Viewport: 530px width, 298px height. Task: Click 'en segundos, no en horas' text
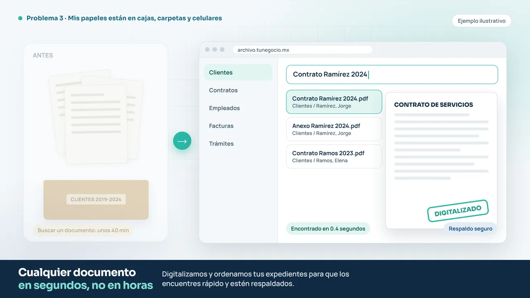86,285
